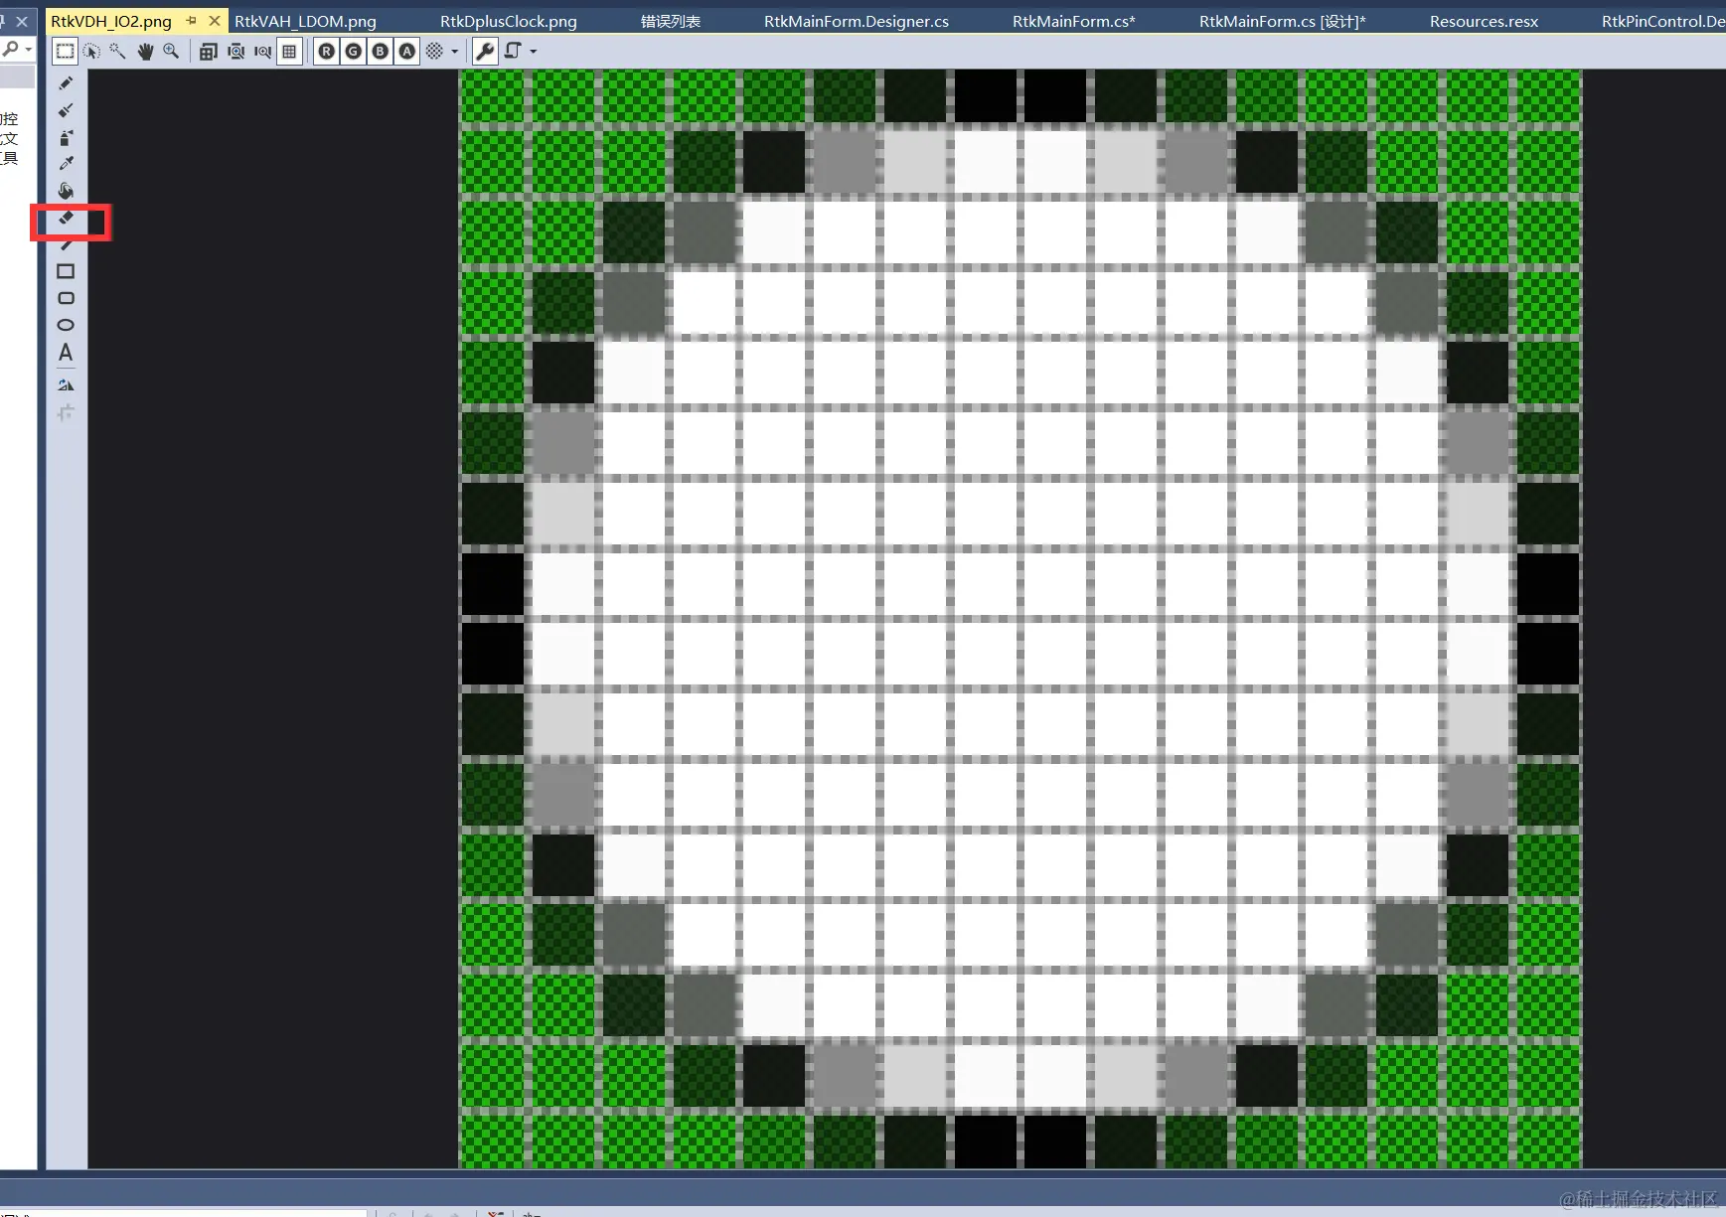The image size is (1726, 1217).
Task: Choose the irregular selection tool
Action: (91, 52)
